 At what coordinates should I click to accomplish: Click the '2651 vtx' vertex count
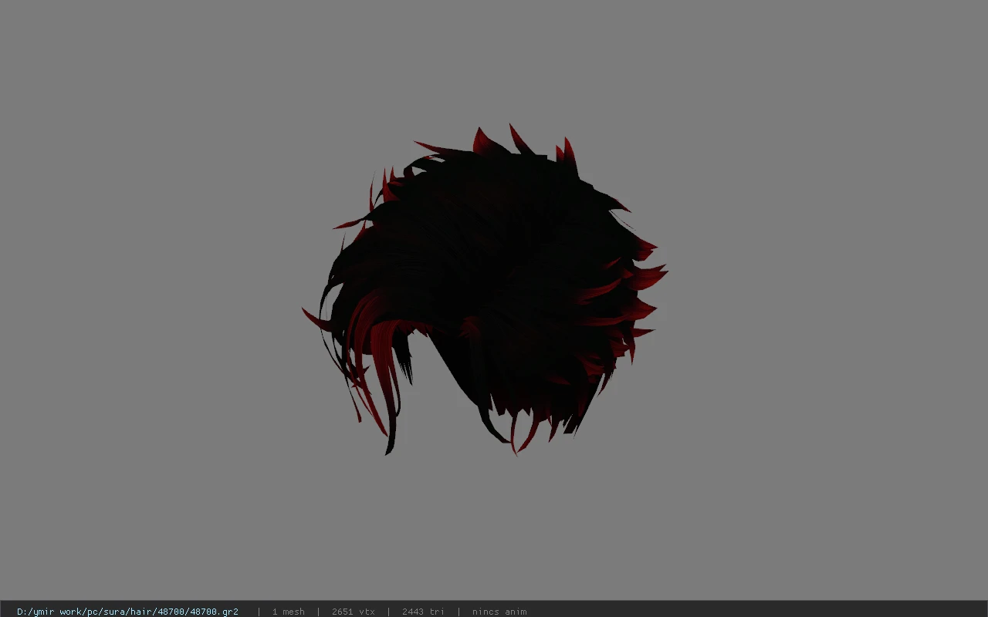(353, 612)
